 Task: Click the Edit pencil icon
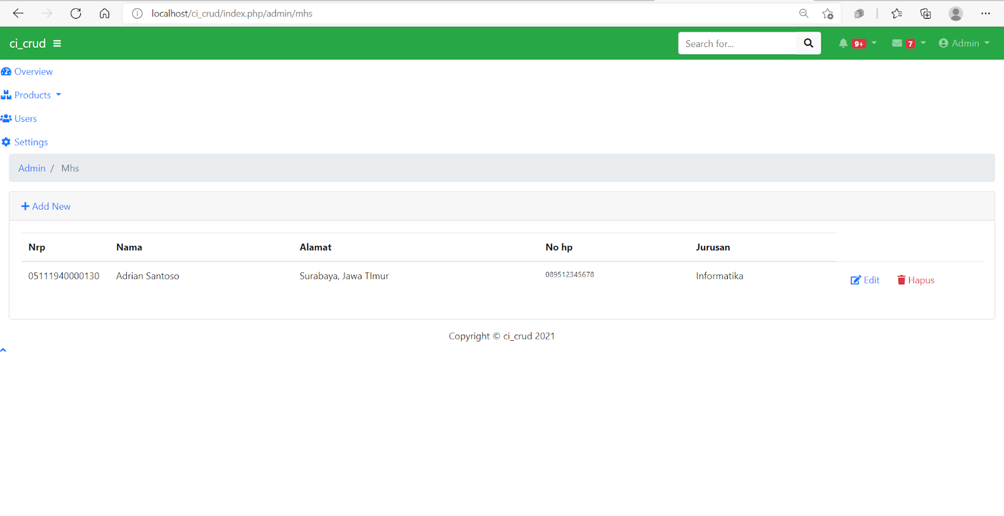[856, 280]
